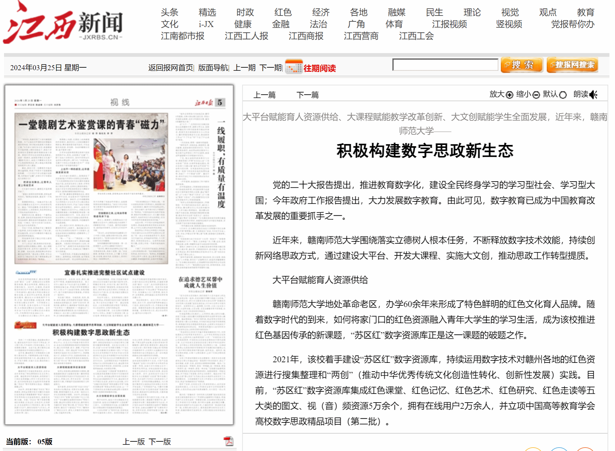Select the 默认 default size radio

(563, 95)
